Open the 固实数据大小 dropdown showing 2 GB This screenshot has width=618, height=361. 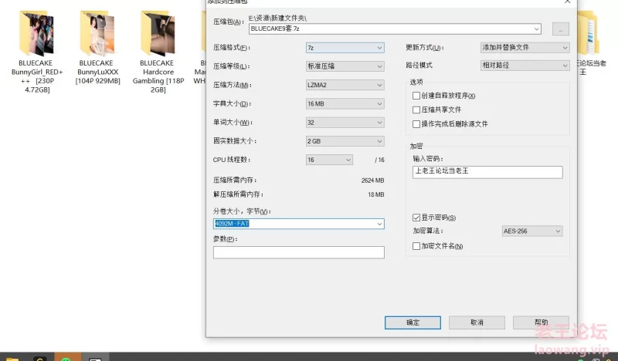[x=345, y=141]
